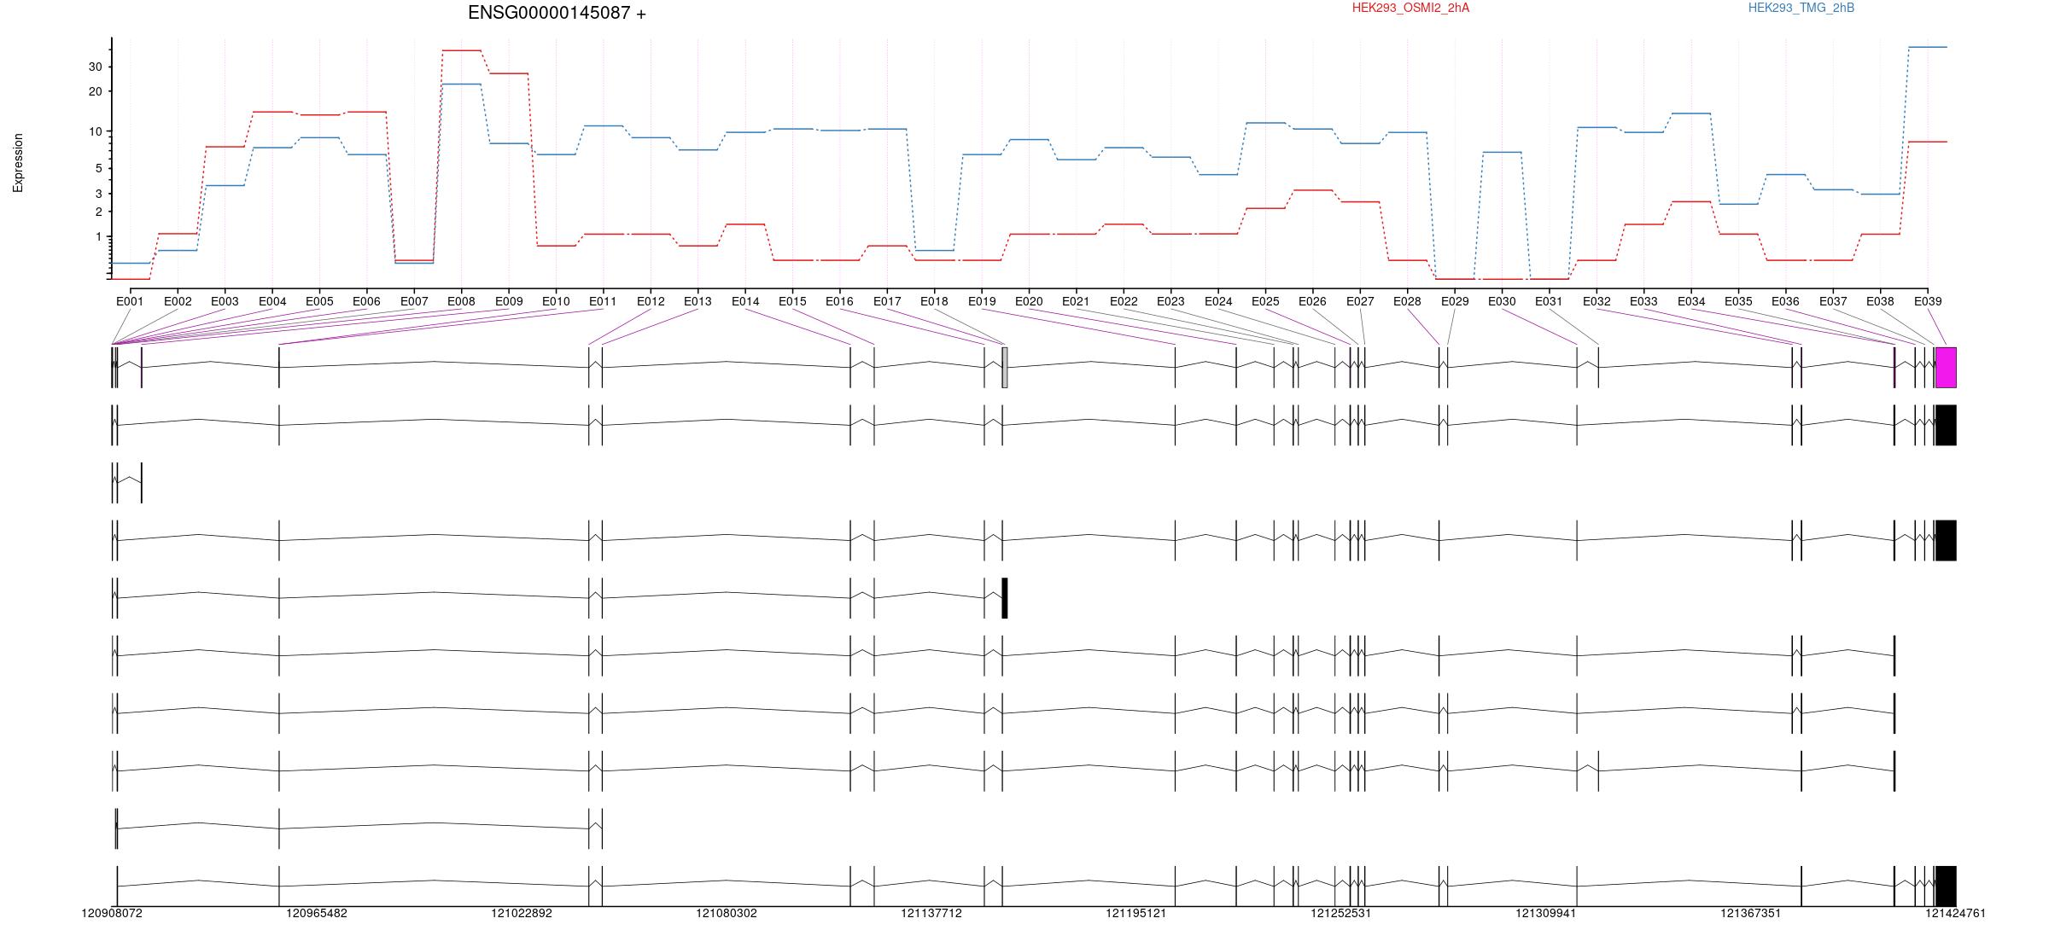Click genomic coordinate 121022892
This screenshot has width=2049, height=930.
522,913
